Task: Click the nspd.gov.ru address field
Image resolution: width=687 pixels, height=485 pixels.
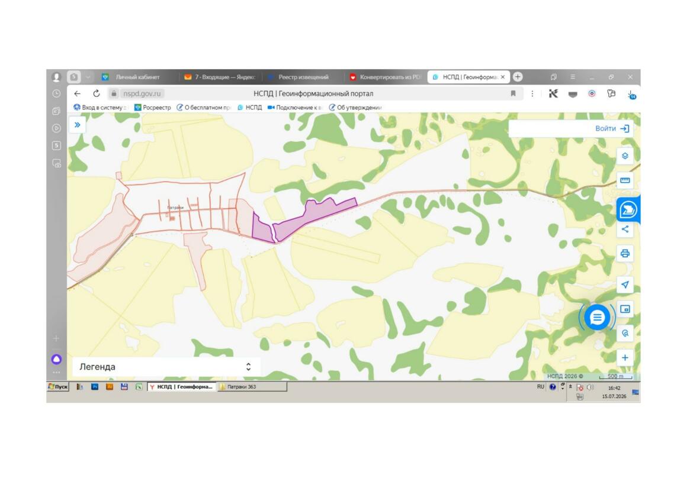Action: pos(142,93)
